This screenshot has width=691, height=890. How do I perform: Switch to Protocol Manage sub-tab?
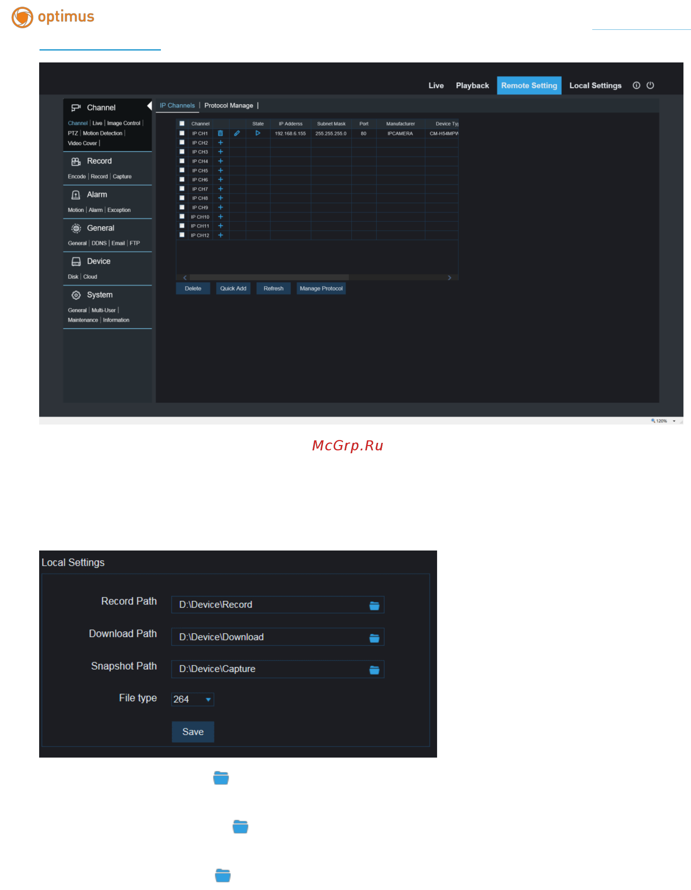click(228, 106)
